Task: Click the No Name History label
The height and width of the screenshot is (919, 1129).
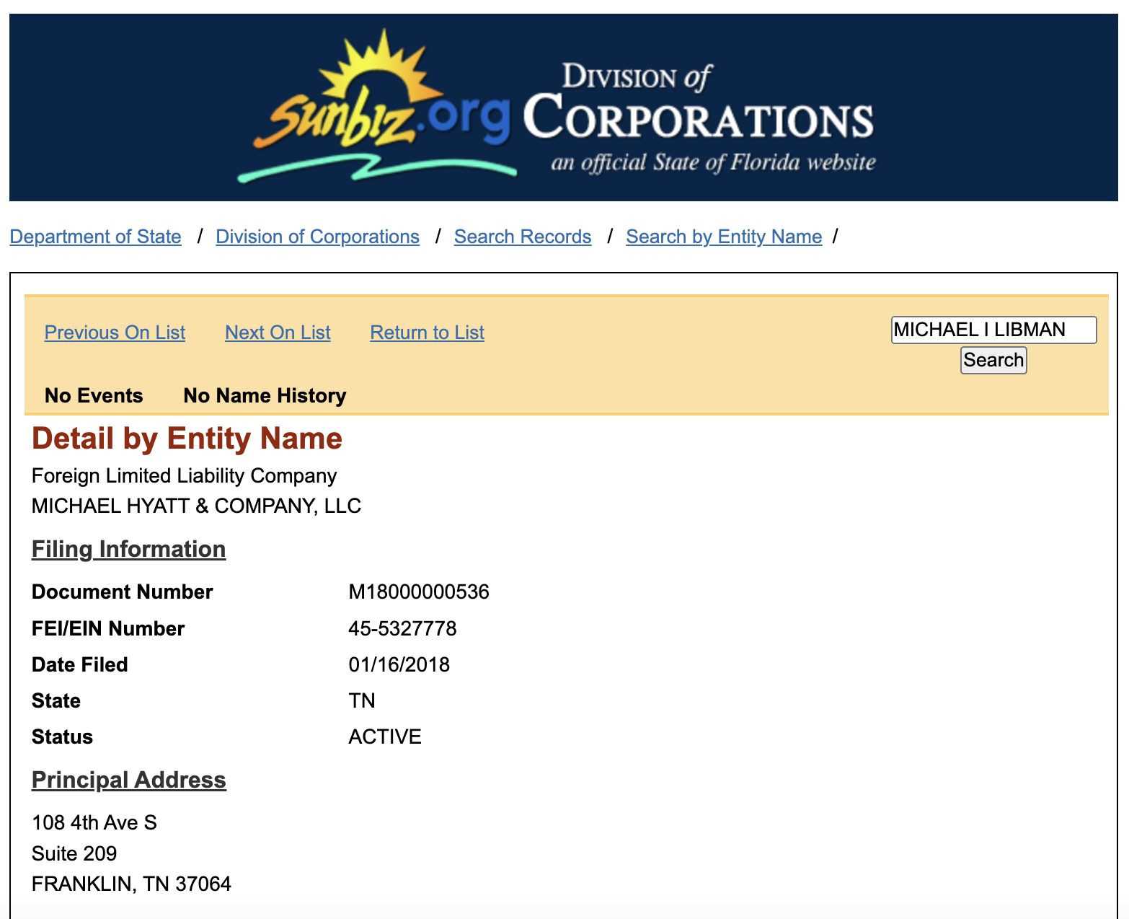Action: pos(265,395)
